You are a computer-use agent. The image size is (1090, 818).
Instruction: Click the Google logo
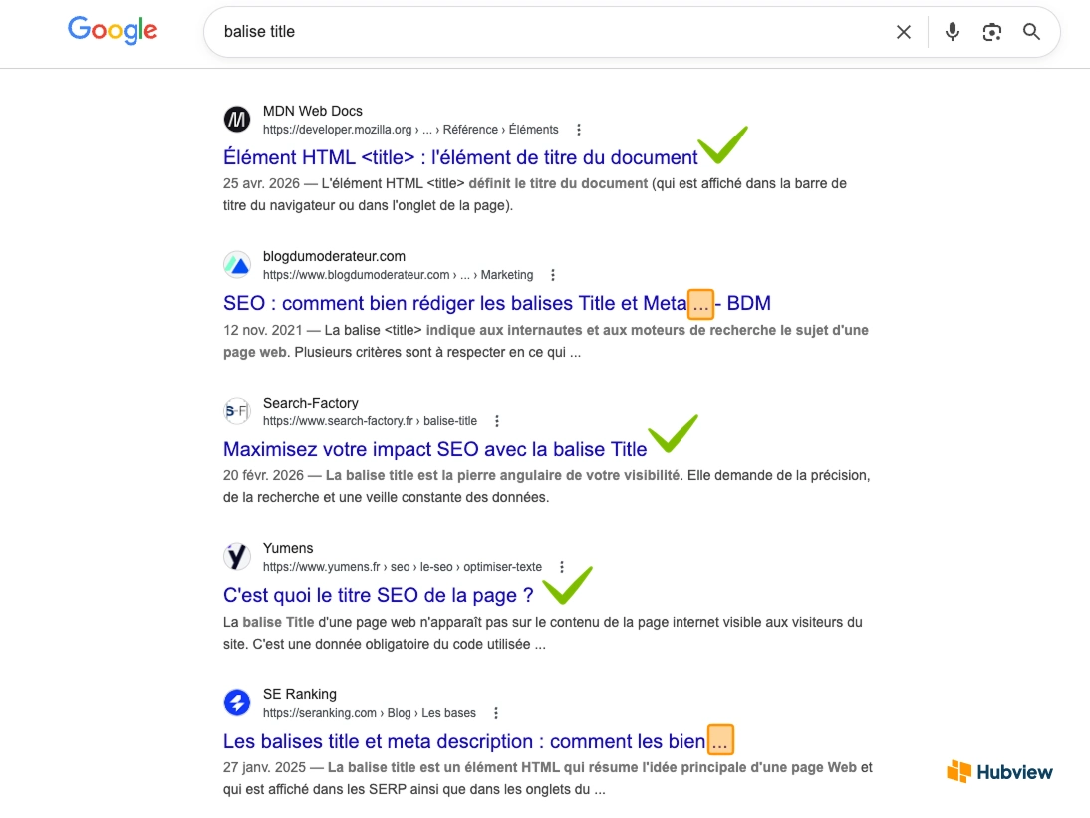pos(113,31)
